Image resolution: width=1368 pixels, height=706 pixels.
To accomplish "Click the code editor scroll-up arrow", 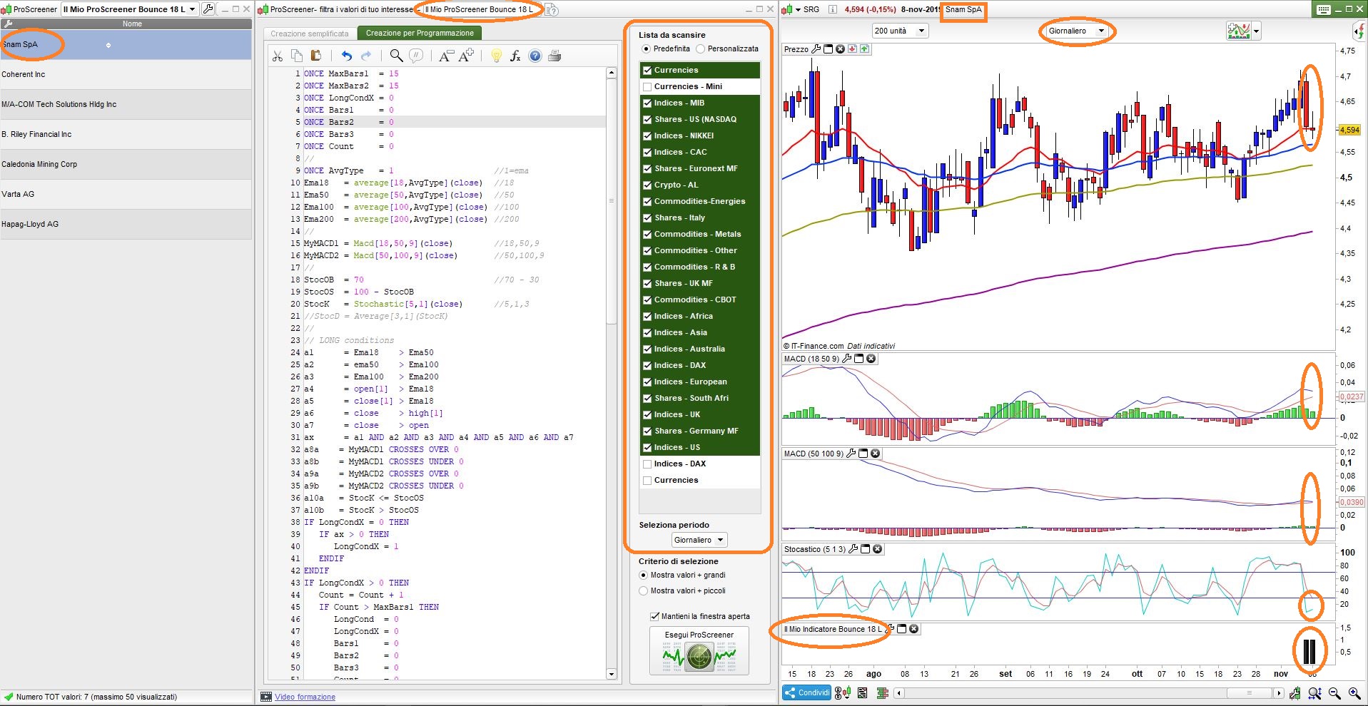I will point(611,73).
